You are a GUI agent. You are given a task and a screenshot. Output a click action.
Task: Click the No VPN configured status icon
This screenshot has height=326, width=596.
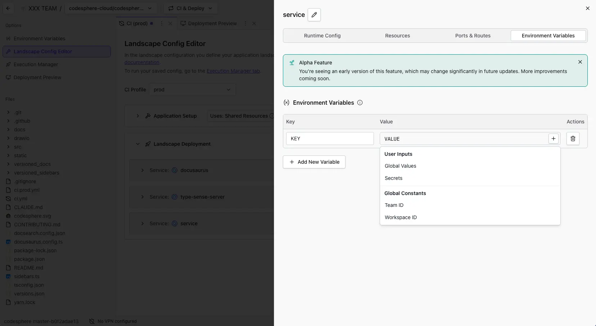[92, 321]
